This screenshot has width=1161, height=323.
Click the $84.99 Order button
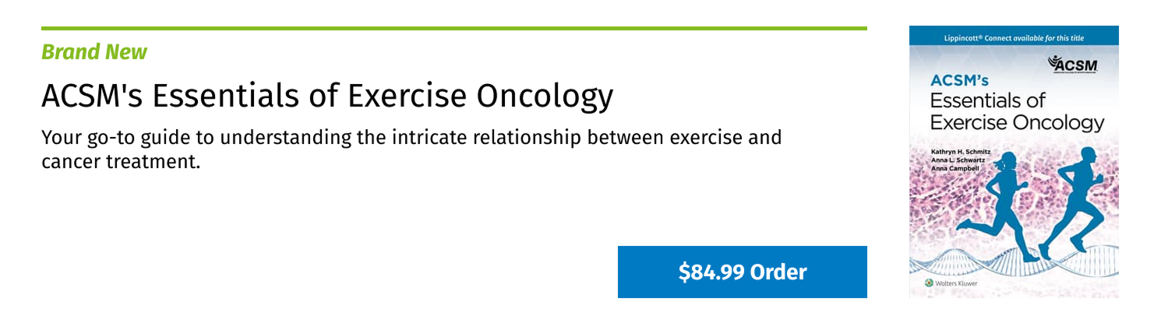coord(742,272)
